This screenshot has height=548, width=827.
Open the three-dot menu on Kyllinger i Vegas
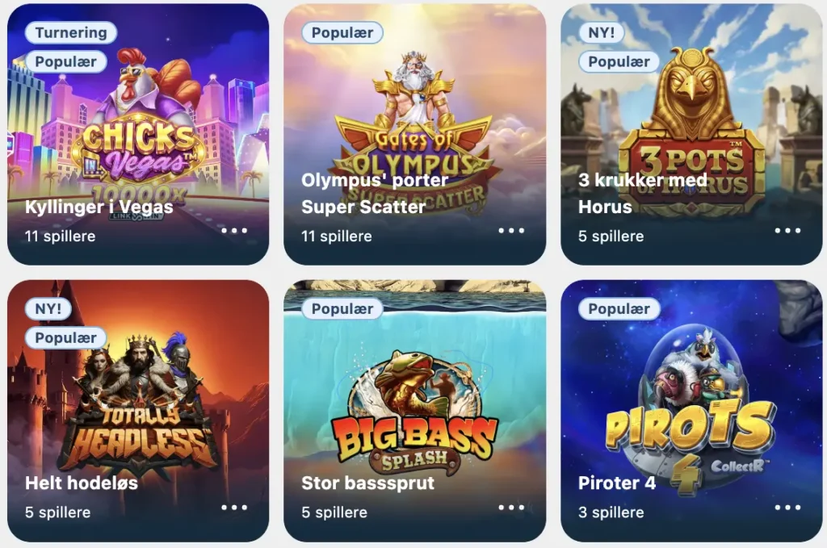[234, 231]
